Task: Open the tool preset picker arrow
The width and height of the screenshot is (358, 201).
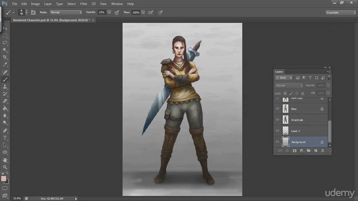Action: point(13,13)
